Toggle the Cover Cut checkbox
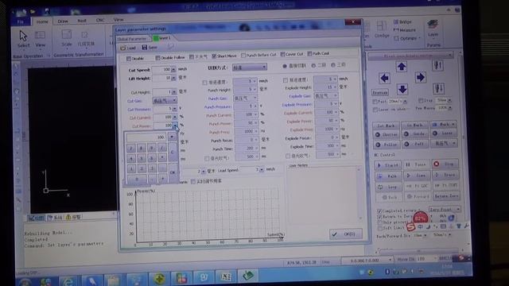The height and width of the screenshot is (286, 509). point(282,54)
